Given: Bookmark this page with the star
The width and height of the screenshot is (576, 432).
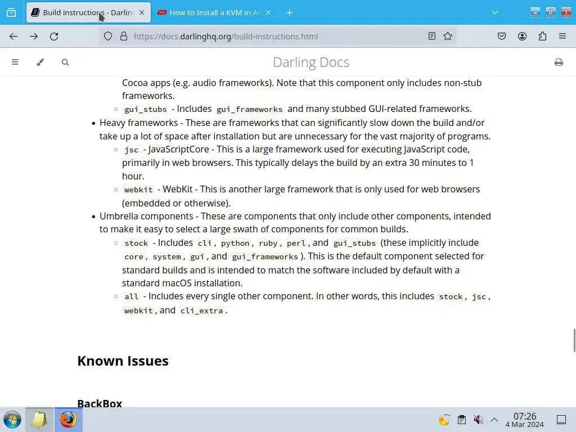Looking at the screenshot, I should (x=448, y=36).
